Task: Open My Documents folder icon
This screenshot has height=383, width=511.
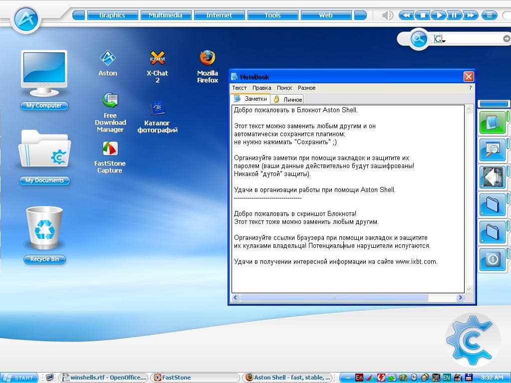Action: (x=44, y=157)
